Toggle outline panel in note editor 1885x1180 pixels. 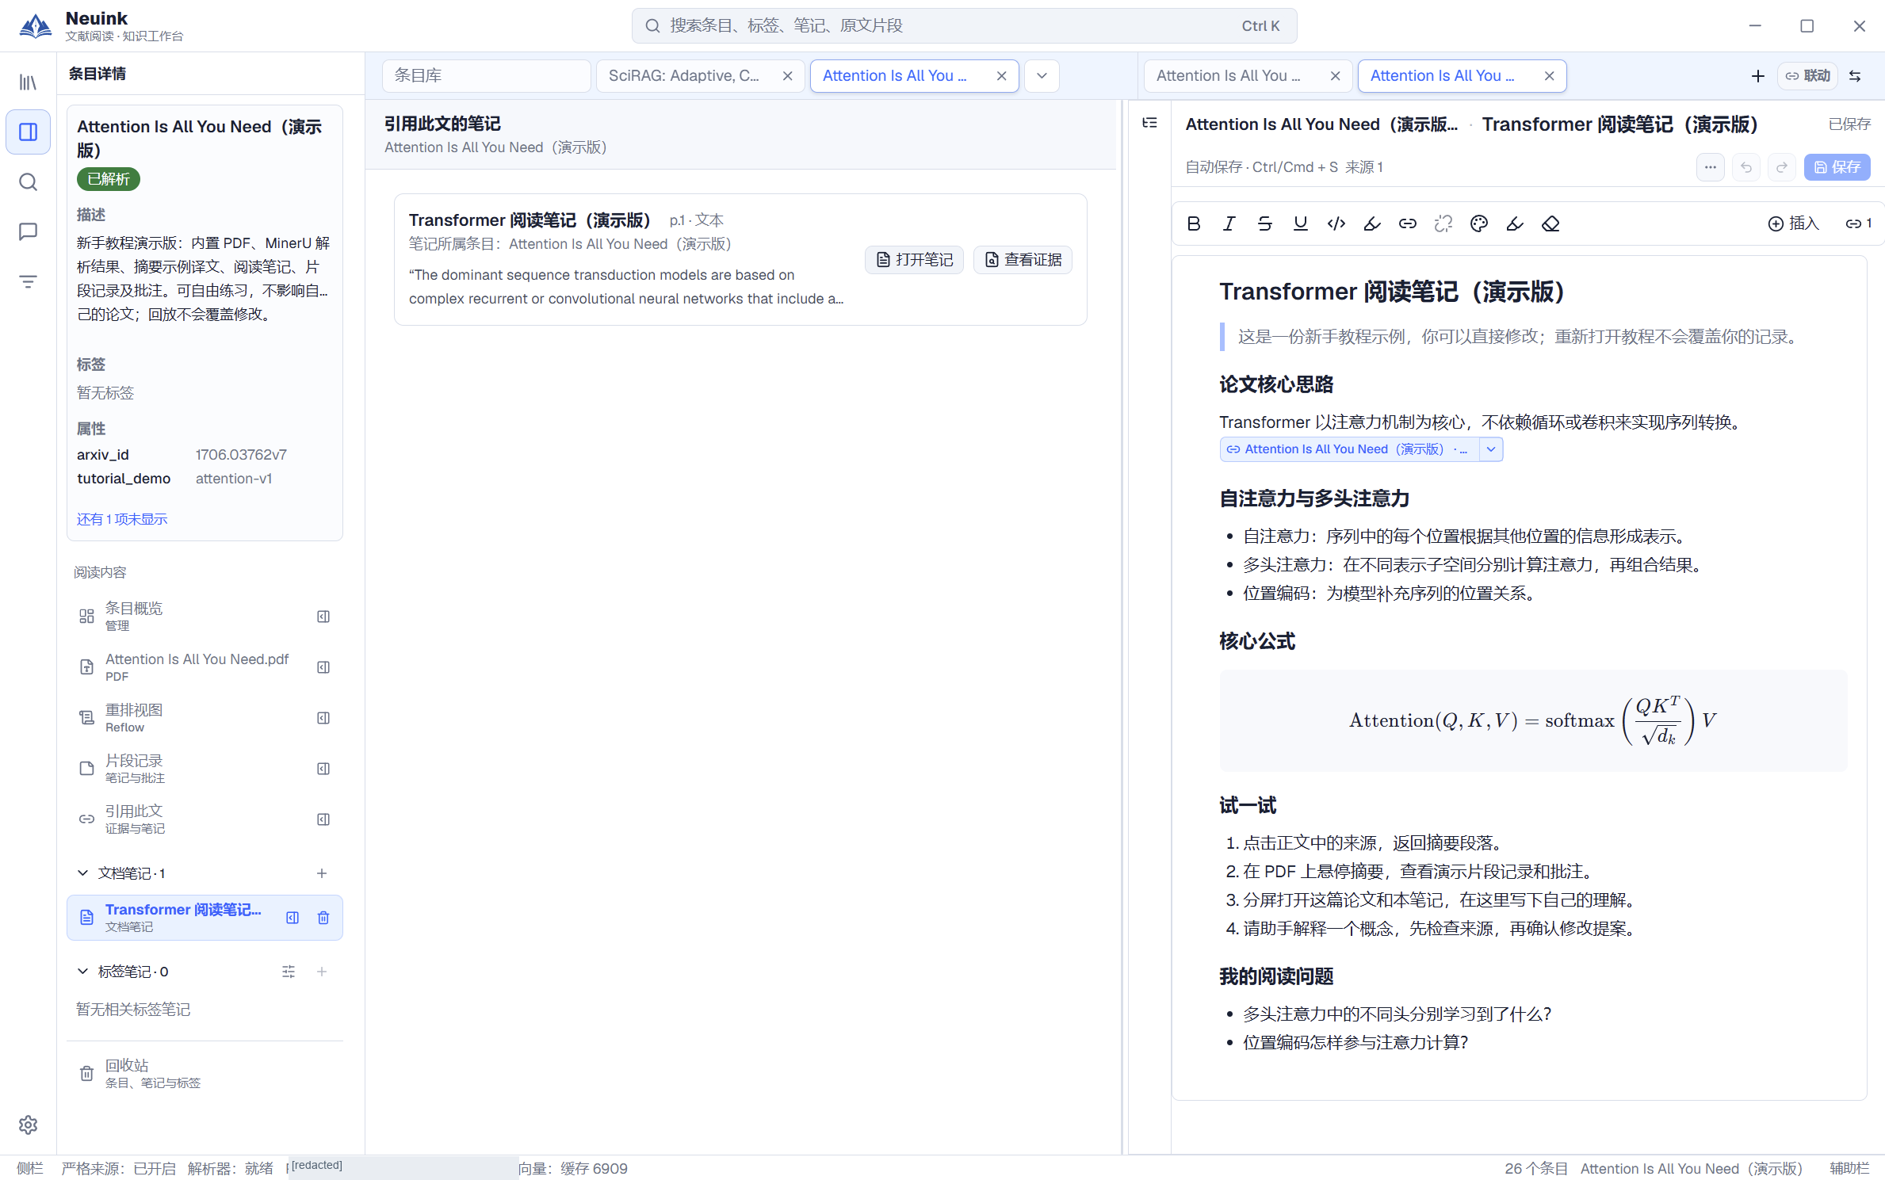(x=1150, y=123)
